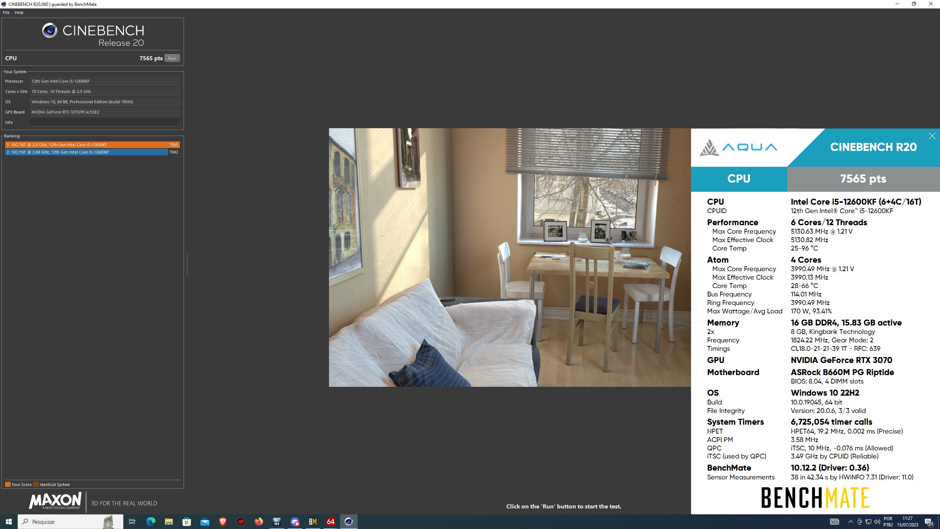Click the BENCHMATE logo
This screenshot has height=529, width=940.
coord(815,498)
